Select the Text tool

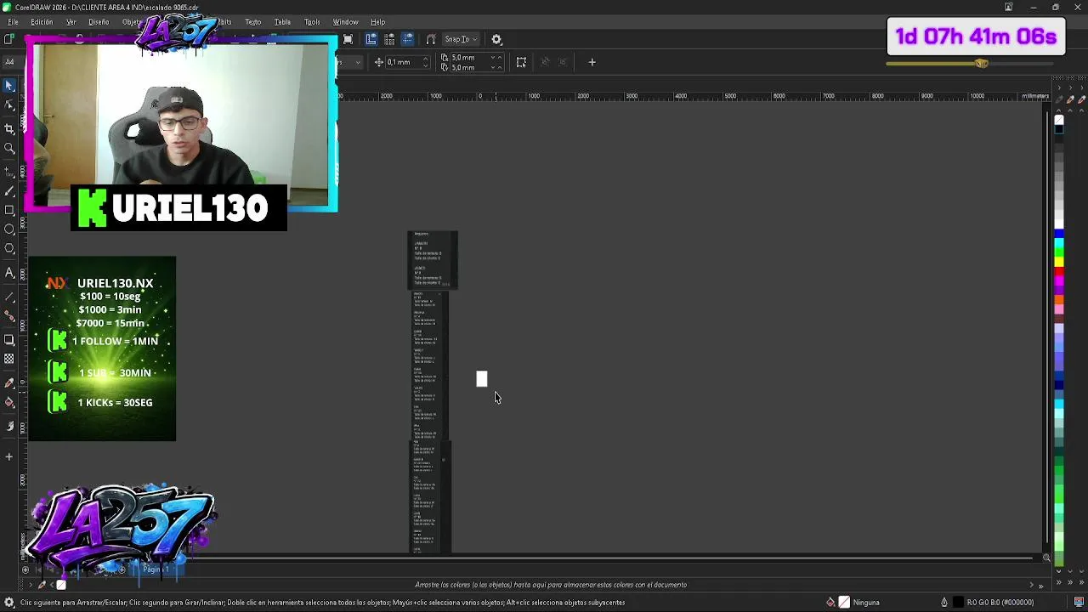point(9,273)
